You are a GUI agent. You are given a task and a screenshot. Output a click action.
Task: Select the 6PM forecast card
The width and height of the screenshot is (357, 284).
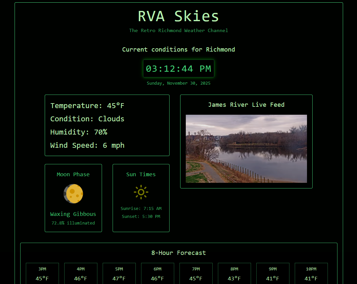[x=158, y=274]
